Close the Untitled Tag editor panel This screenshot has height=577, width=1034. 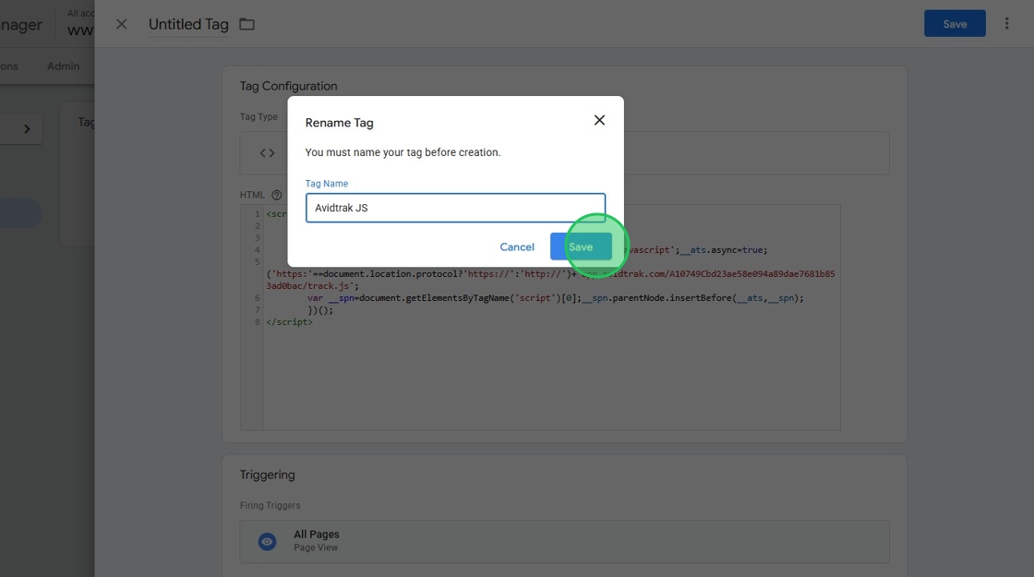(x=121, y=24)
